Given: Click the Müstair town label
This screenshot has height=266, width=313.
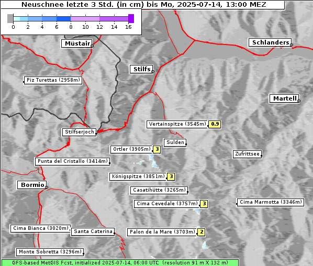Looking at the screenshot, I should [77, 43].
